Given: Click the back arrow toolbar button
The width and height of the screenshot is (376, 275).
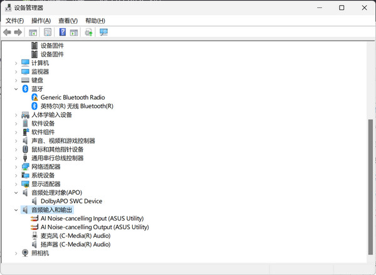Looking at the screenshot, I should (7, 32).
